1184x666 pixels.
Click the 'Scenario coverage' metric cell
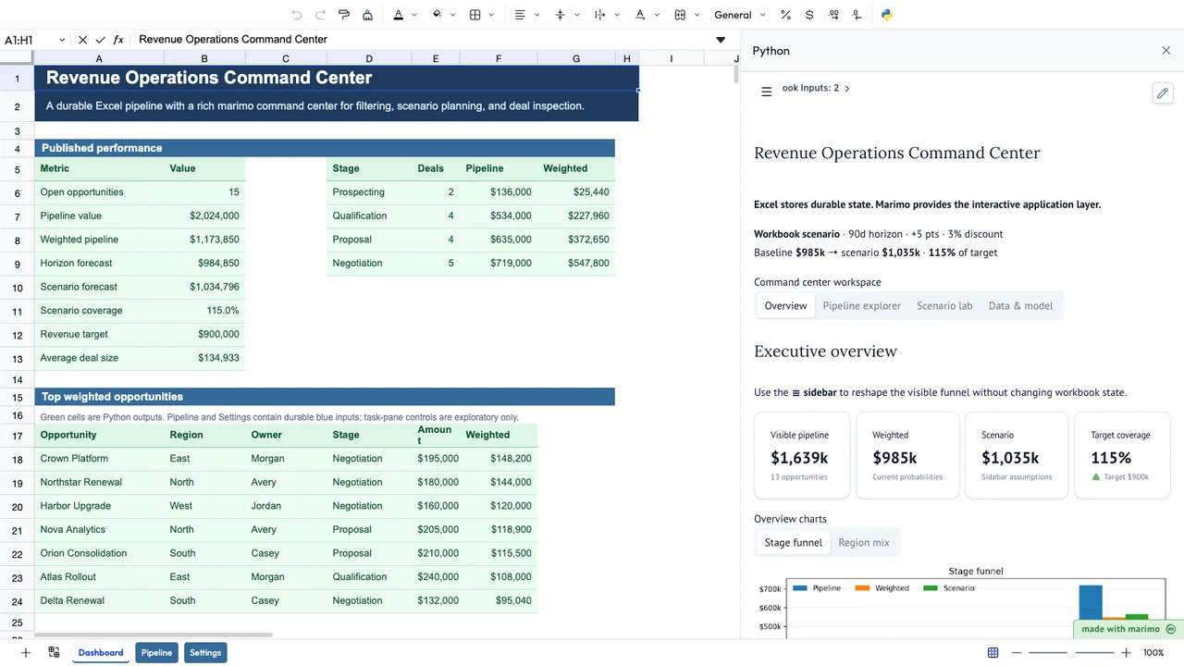click(99, 310)
